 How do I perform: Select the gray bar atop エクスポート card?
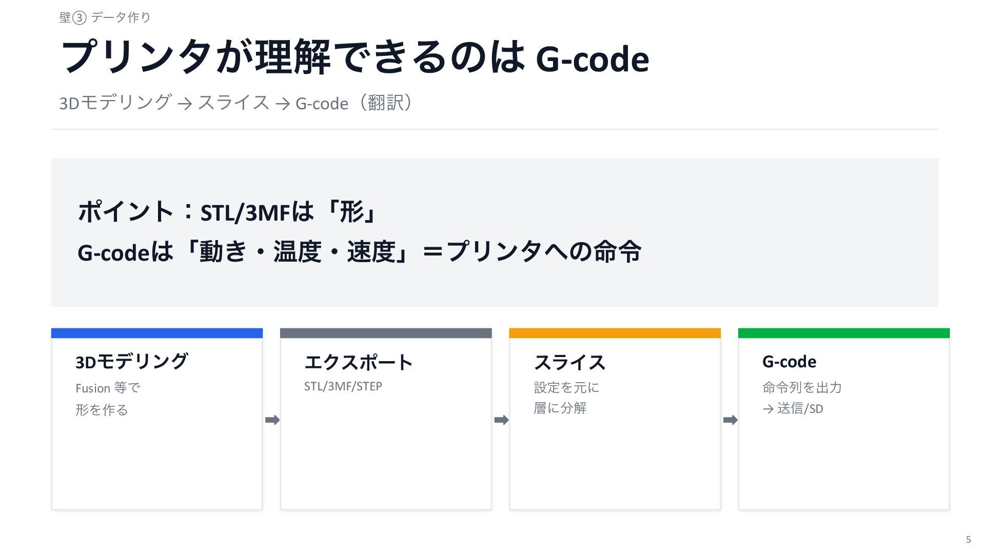click(x=386, y=333)
